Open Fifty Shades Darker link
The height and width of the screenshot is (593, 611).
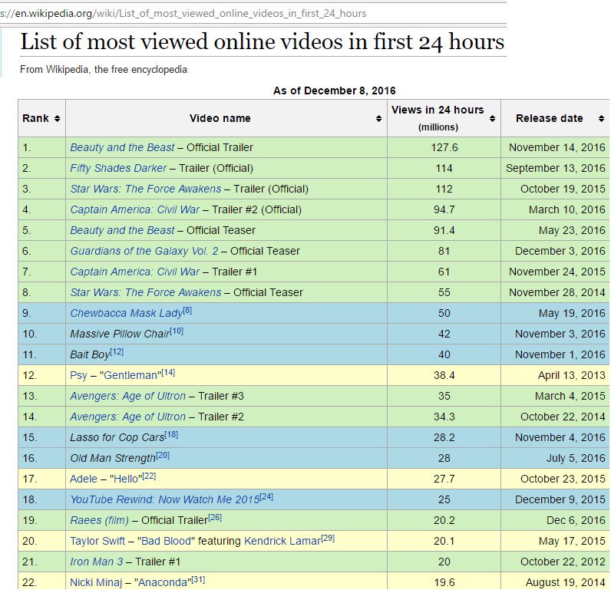pos(118,168)
